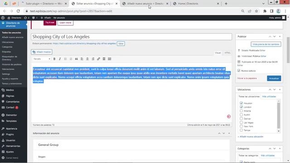Image resolution: width=290 pixels, height=163 pixels.
Task: Move the Ubicaciones panel up
Action: (x=270, y=90)
